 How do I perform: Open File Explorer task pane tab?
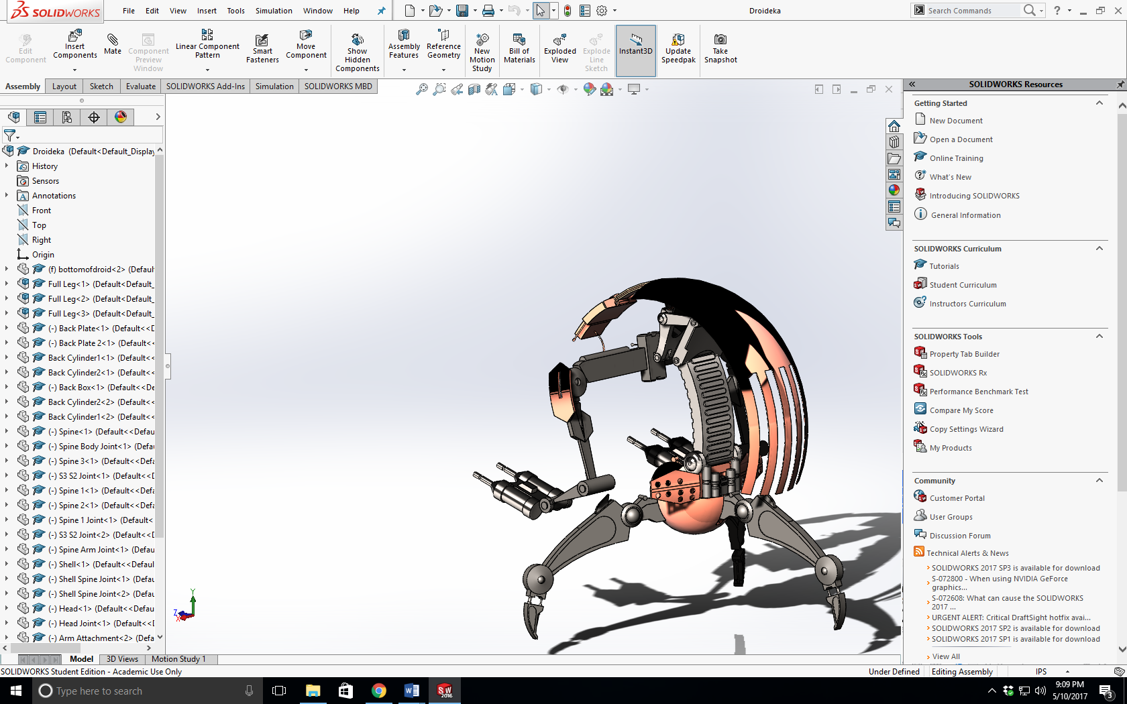click(x=894, y=158)
